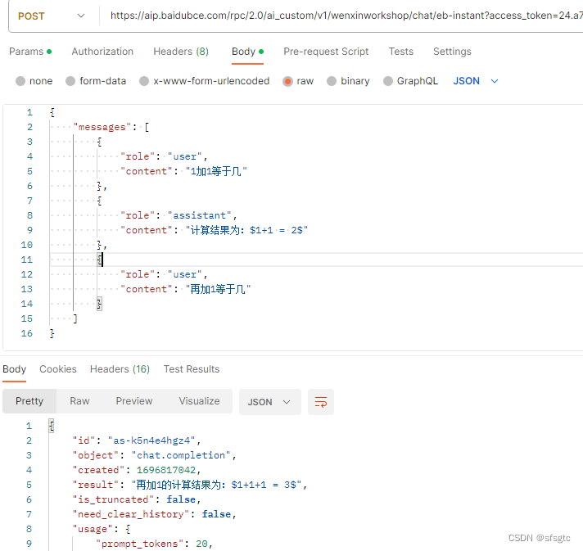Switch to the Tests tab
583x551 pixels.
(x=401, y=52)
